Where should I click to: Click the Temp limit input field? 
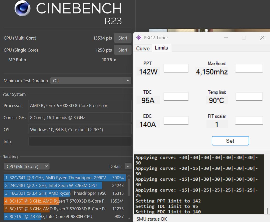tap(249, 97)
